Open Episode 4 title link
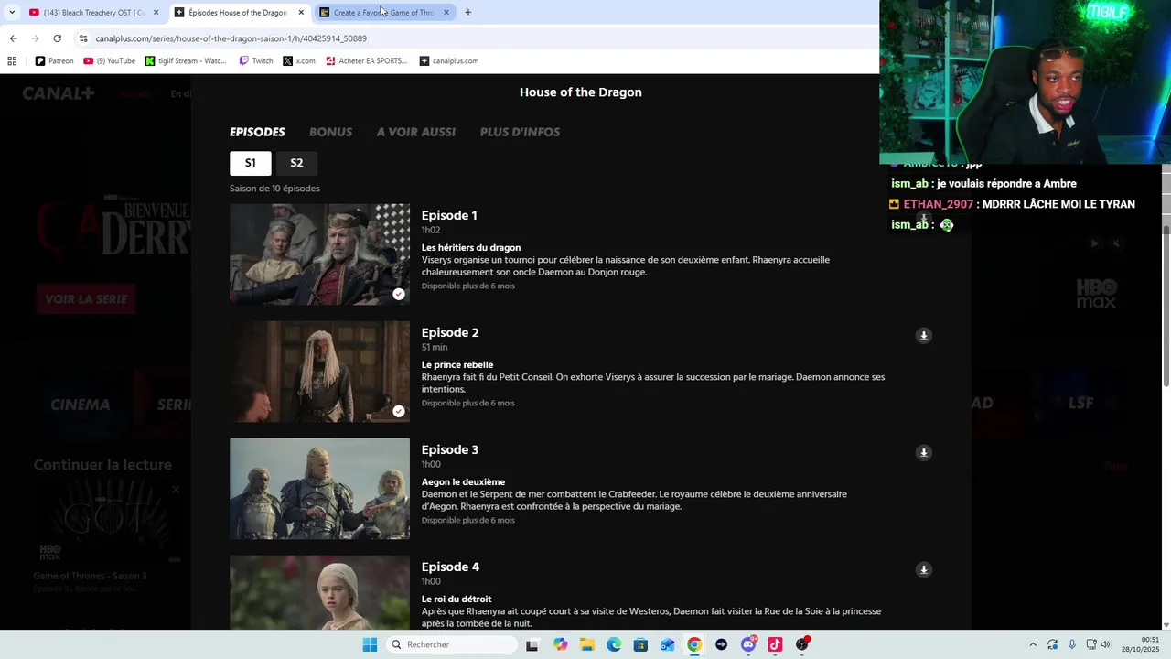Image resolution: width=1171 pixels, height=659 pixels. [x=450, y=567]
